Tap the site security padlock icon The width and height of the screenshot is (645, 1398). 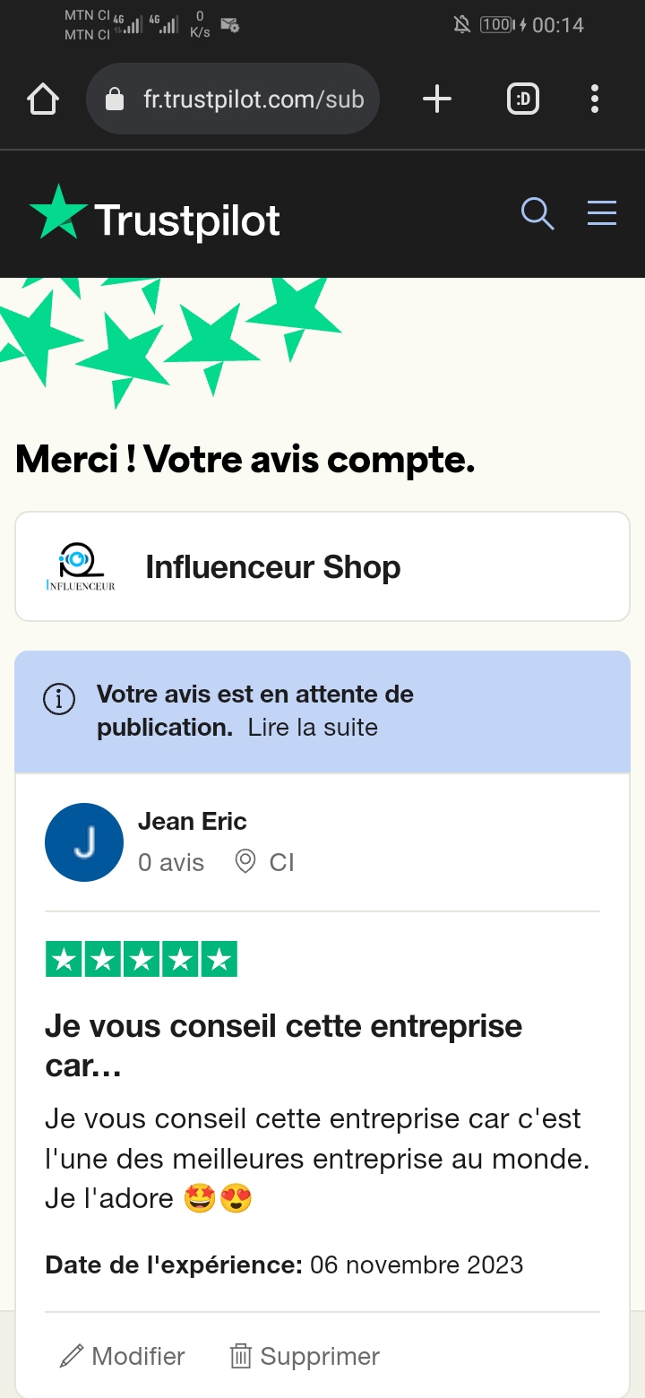115,99
